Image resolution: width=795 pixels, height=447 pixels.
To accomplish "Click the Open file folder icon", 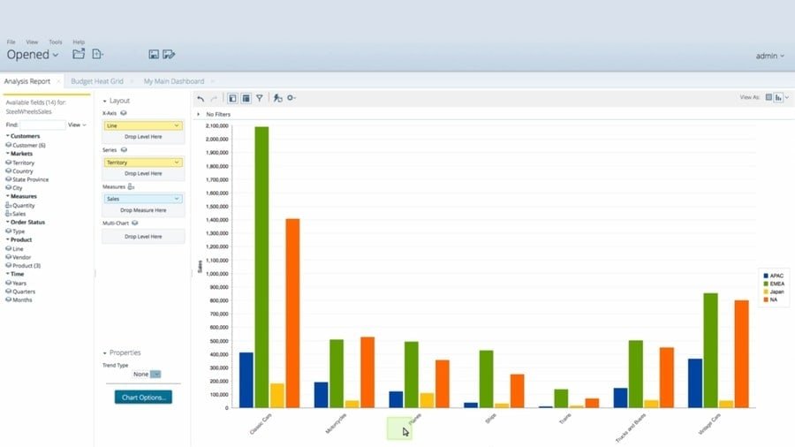I will coord(79,55).
